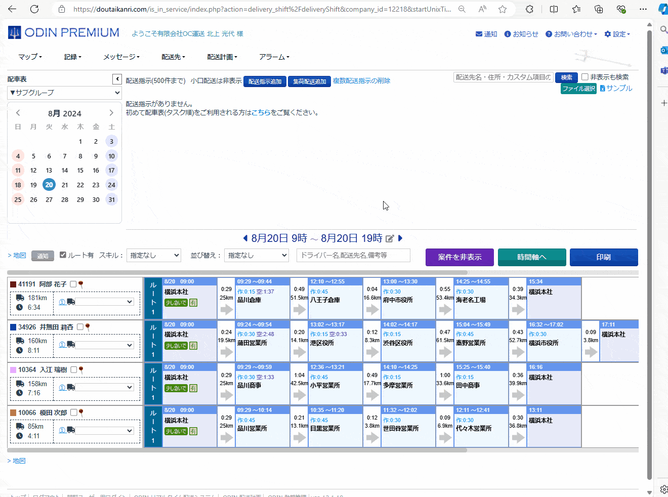Collapse the 配車表 side panel arrow
This screenshot has width=668, height=497.
point(117,79)
